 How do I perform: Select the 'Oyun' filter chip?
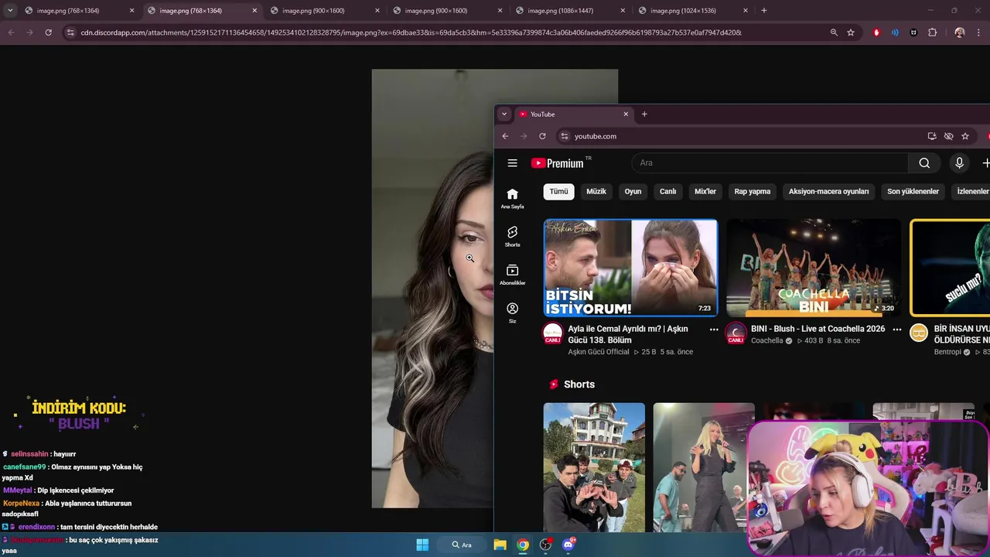click(633, 191)
